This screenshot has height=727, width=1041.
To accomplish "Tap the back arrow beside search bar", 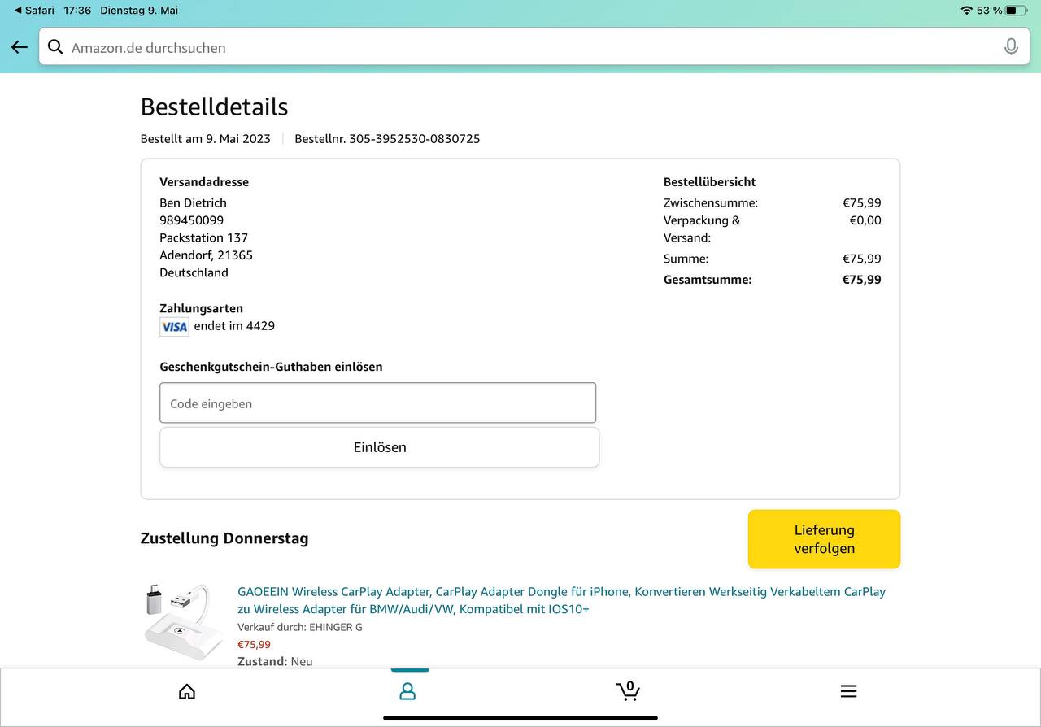I will [20, 47].
